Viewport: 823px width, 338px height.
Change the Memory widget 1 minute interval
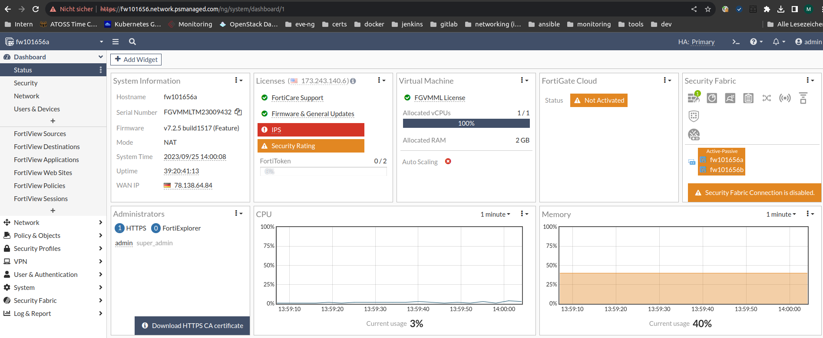pyautogui.click(x=781, y=214)
